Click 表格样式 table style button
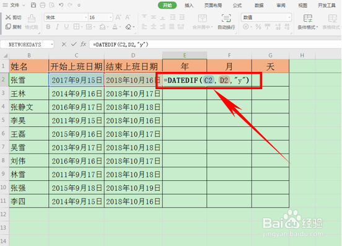This screenshot has width=342, height=246. 331,22
